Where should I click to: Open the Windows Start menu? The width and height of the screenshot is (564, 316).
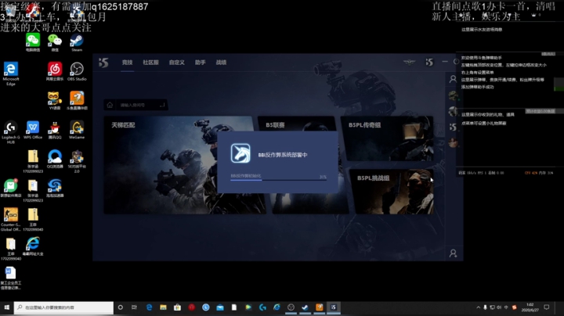7,307
